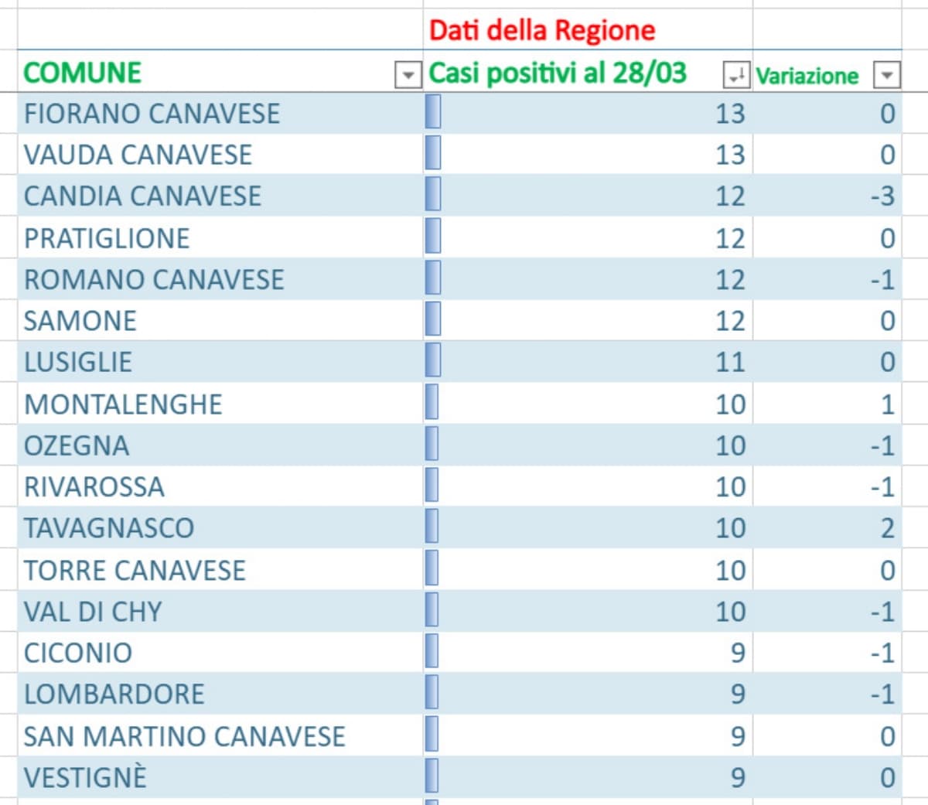This screenshot has width=928, height=805.
Task: Open the COMUNE column filter dropdown
Action: pyautogui.click(x=408, y=75)
